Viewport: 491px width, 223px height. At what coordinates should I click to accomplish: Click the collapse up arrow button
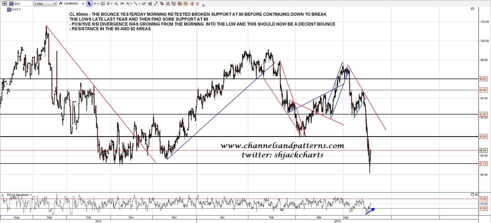tap(4, 3)
